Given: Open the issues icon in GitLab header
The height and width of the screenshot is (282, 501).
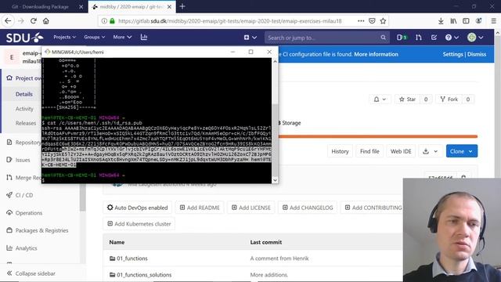Looking at the screenshot, I should pos(402,38).
